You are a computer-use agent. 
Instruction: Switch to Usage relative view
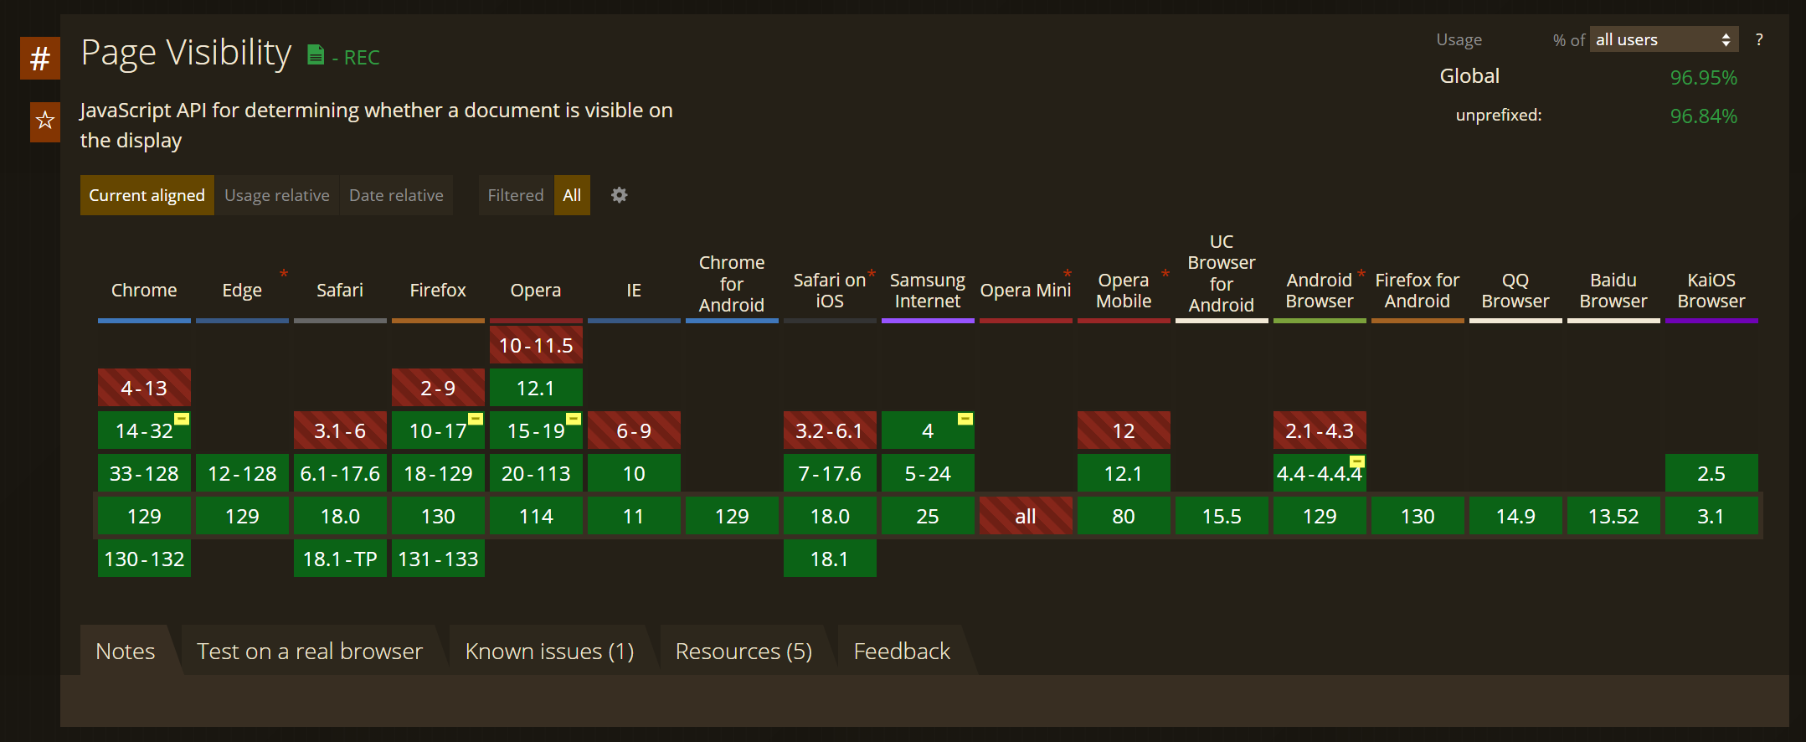click(277, 195)
